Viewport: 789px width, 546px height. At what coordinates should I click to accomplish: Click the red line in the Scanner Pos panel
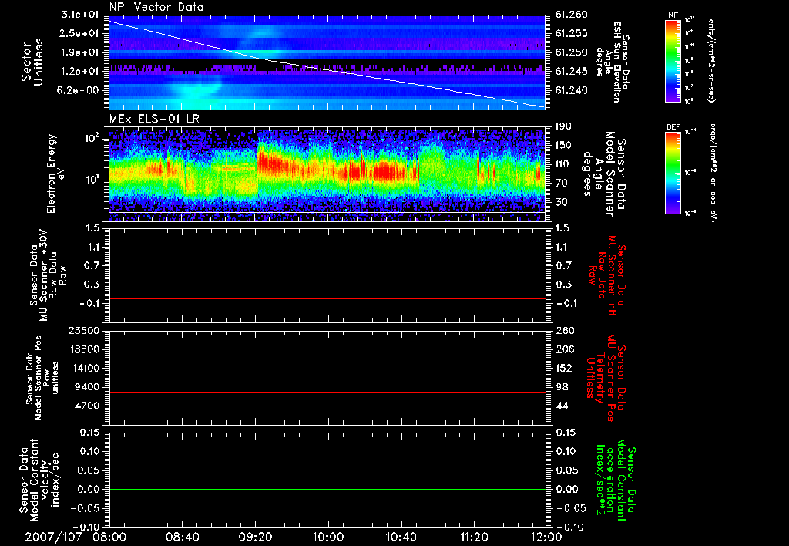coord(327,392)
